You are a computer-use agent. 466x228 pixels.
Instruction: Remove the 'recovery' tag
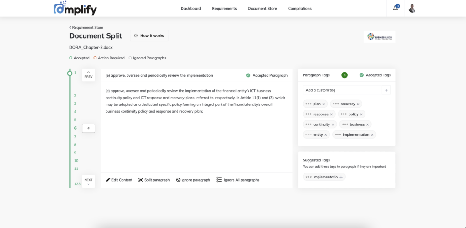358,104
